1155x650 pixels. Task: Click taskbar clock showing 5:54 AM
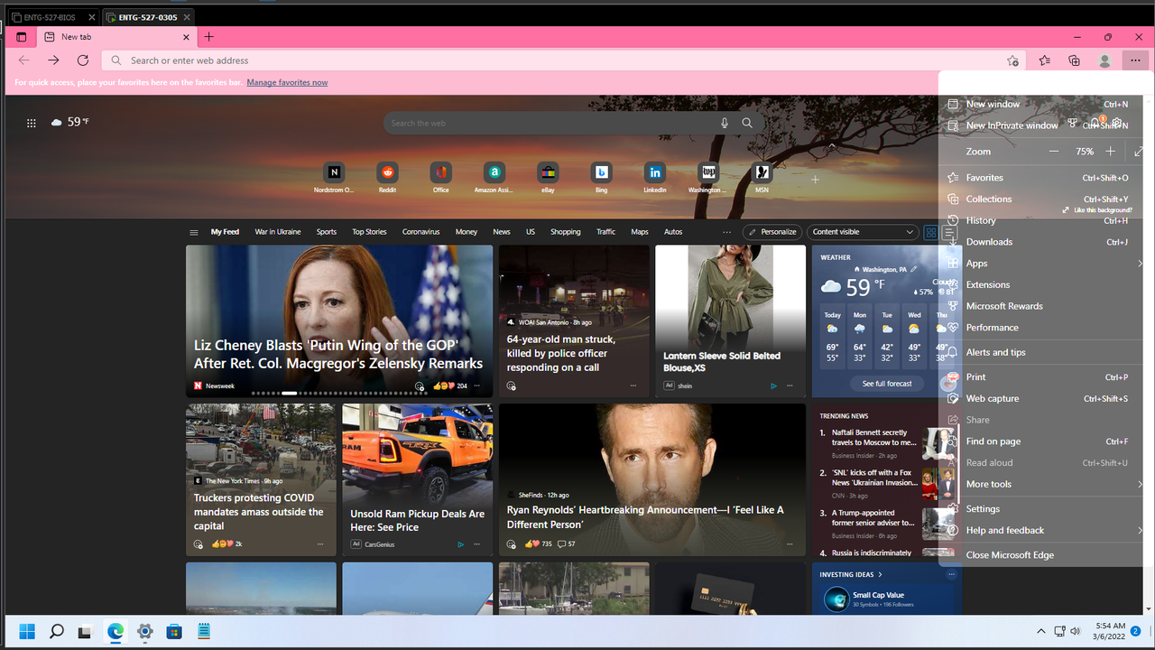pyautogui.click(x=1111, y=631)
